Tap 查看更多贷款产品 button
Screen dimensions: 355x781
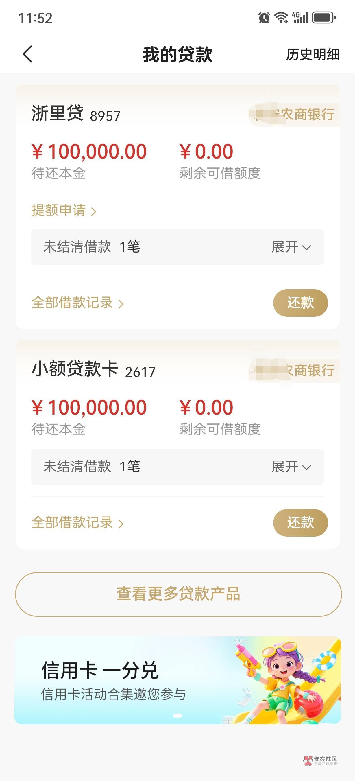pyautogui.click(x=178, y=594)
